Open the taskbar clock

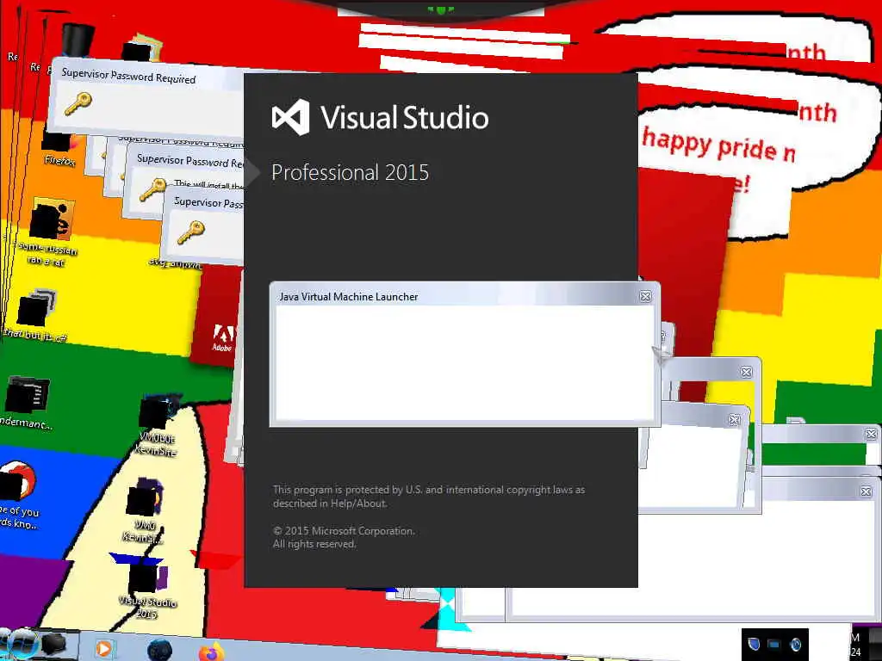[856, 644]
